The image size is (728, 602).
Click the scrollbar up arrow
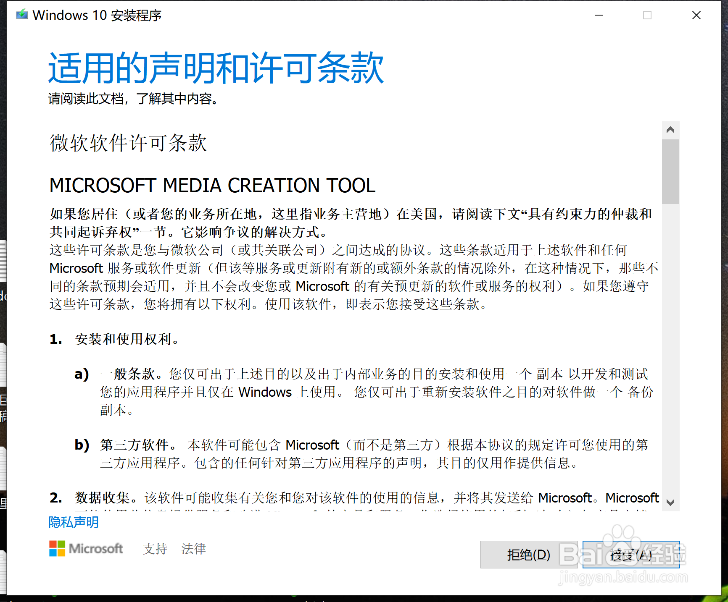[671, 130]
